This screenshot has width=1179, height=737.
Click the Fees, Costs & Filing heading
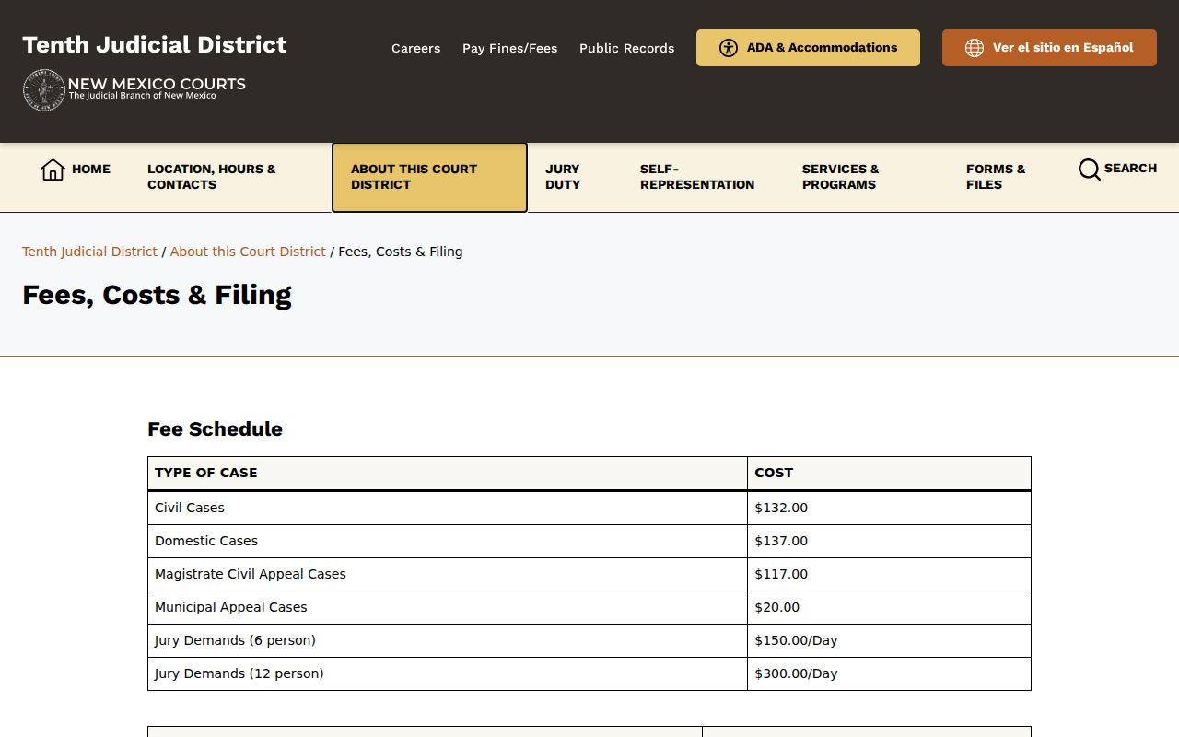(157, 295)
